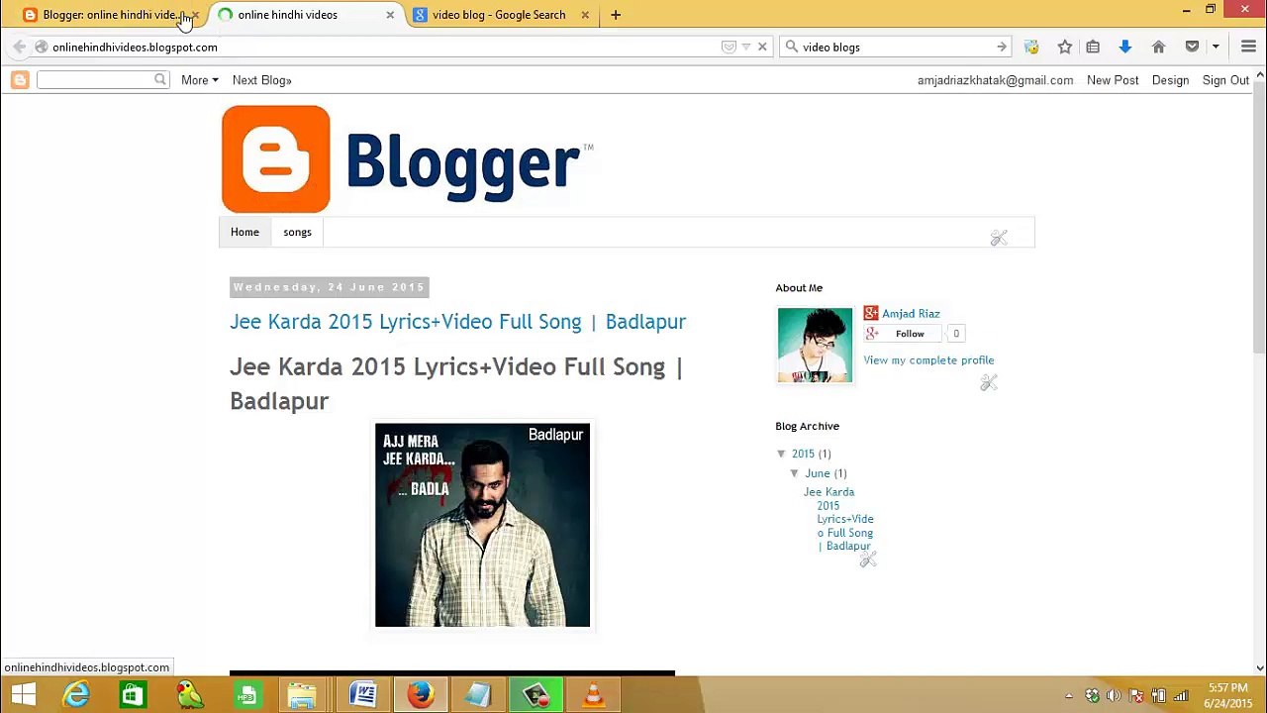Show bookmarks list icon

click(1093, 47)
